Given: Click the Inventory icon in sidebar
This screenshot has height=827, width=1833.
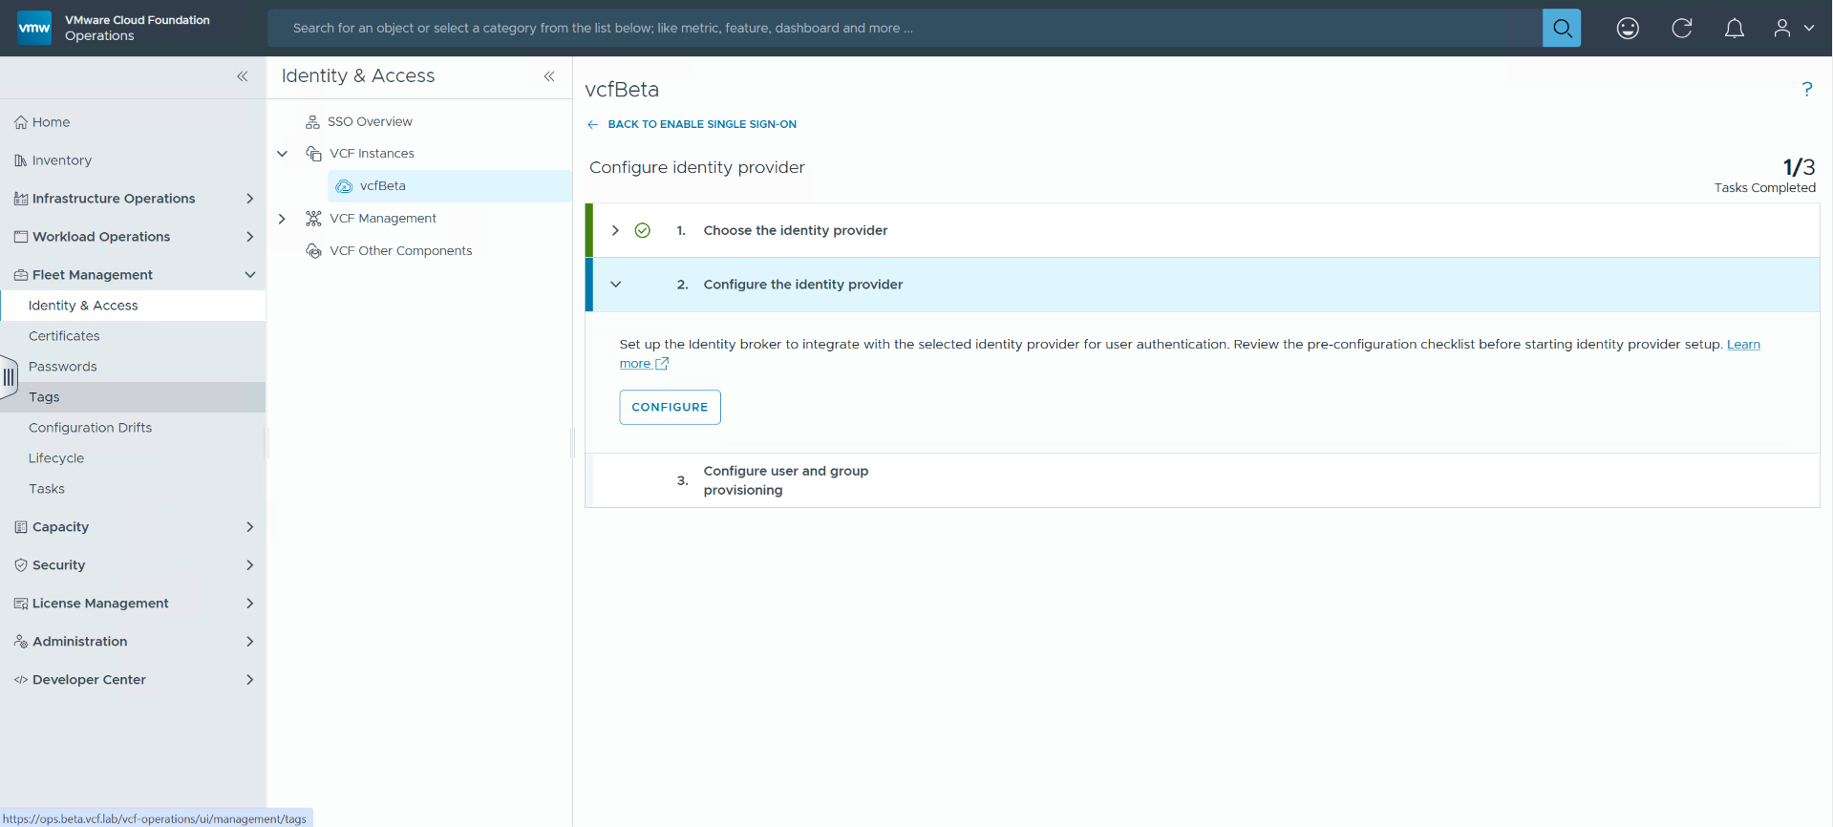Looking at the screenshot, I should click(21, 160).
